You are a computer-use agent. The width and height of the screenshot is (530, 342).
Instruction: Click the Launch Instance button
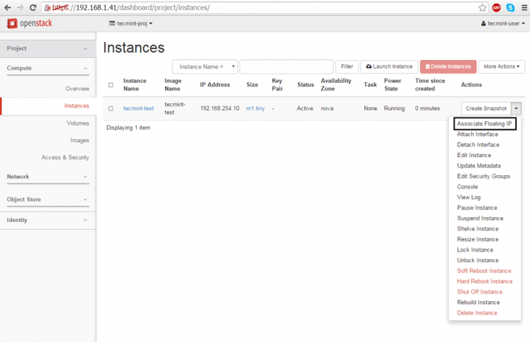point(389,67)
